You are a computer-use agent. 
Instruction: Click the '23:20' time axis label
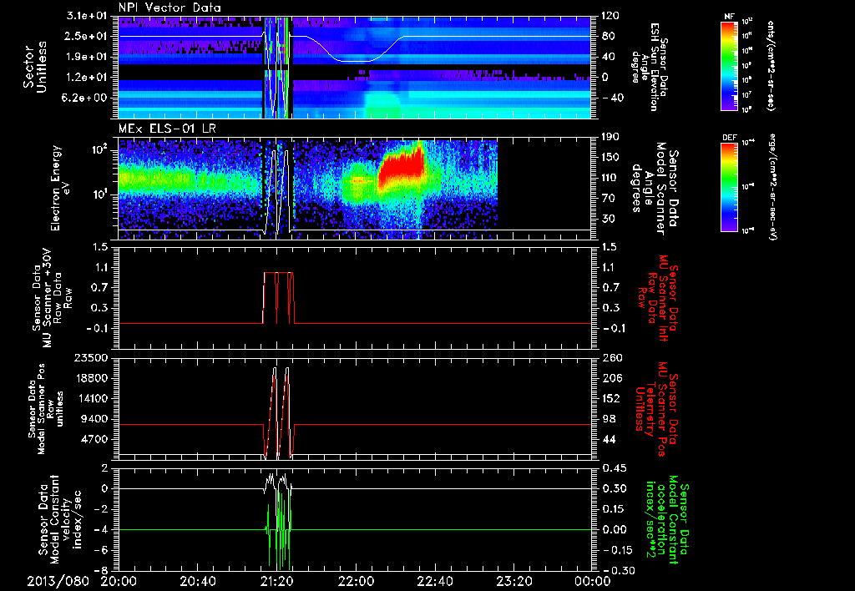514,581
